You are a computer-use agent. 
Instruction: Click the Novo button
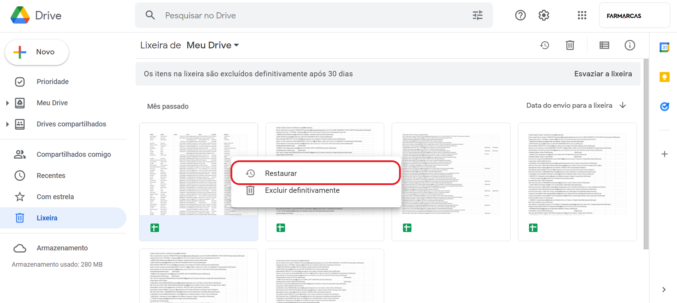37,52
